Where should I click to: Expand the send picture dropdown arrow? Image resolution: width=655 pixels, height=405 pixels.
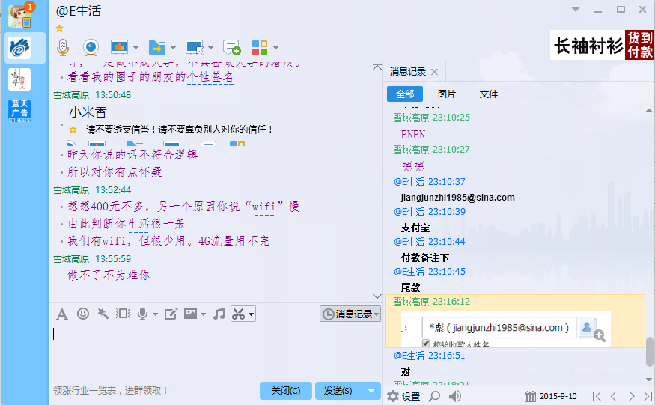[203, 314]
